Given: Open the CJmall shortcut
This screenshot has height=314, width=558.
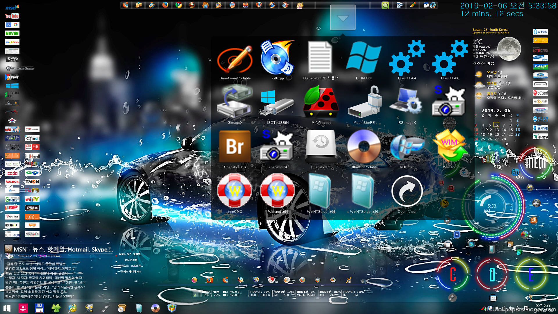Looking at the screenshot, I should click(32, 138).
